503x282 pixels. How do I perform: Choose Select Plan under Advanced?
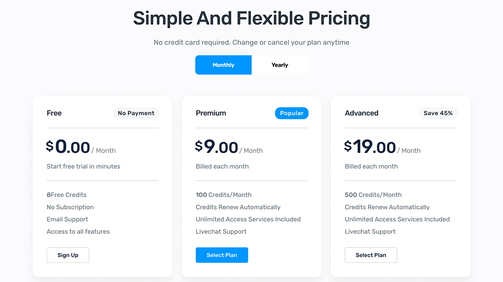click(x=371, y=255)
